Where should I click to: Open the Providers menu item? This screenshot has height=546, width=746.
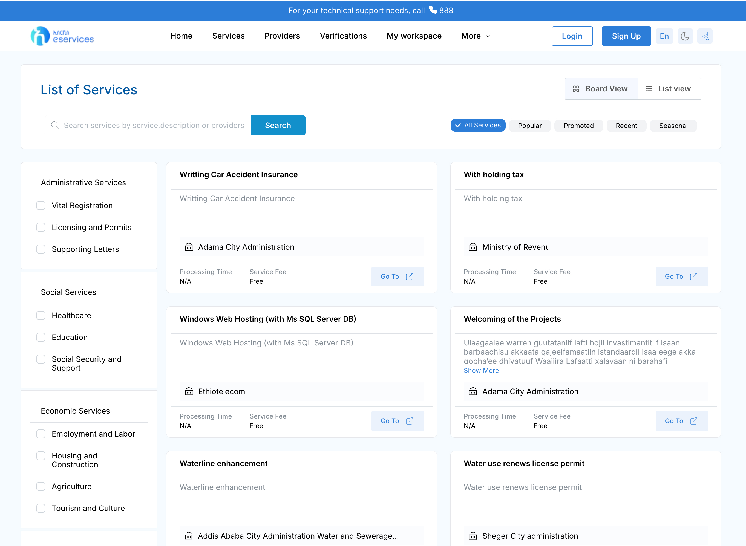[x=282, y=36]
